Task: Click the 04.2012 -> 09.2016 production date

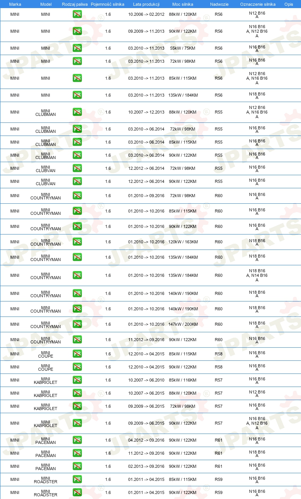Action: (146, 440)
